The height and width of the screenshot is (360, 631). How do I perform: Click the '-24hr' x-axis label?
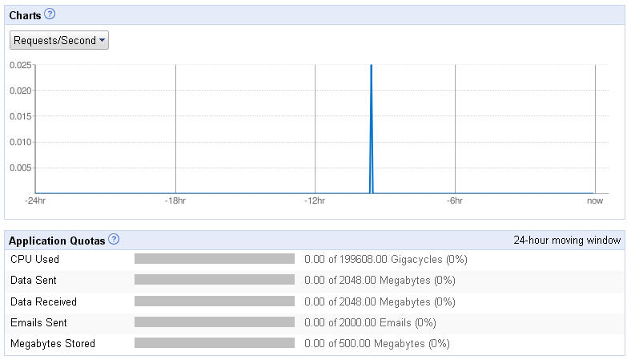(35, 200)
